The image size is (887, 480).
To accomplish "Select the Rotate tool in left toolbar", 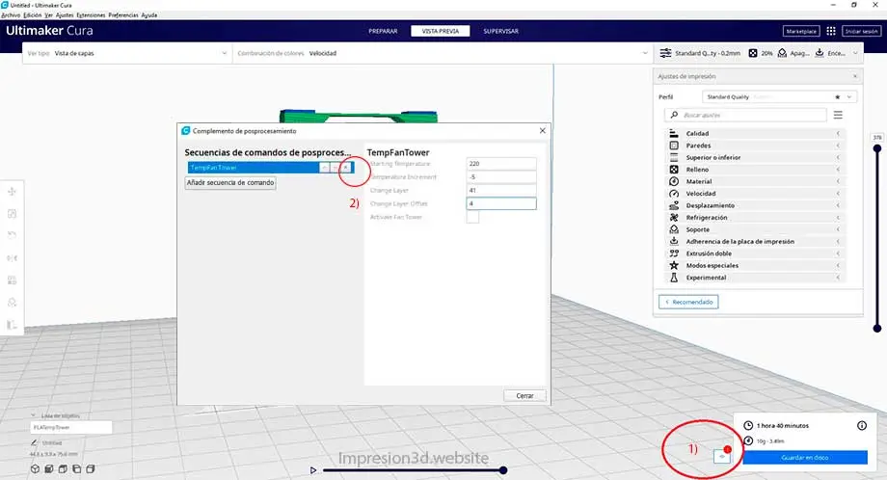I will pos(12,236).
